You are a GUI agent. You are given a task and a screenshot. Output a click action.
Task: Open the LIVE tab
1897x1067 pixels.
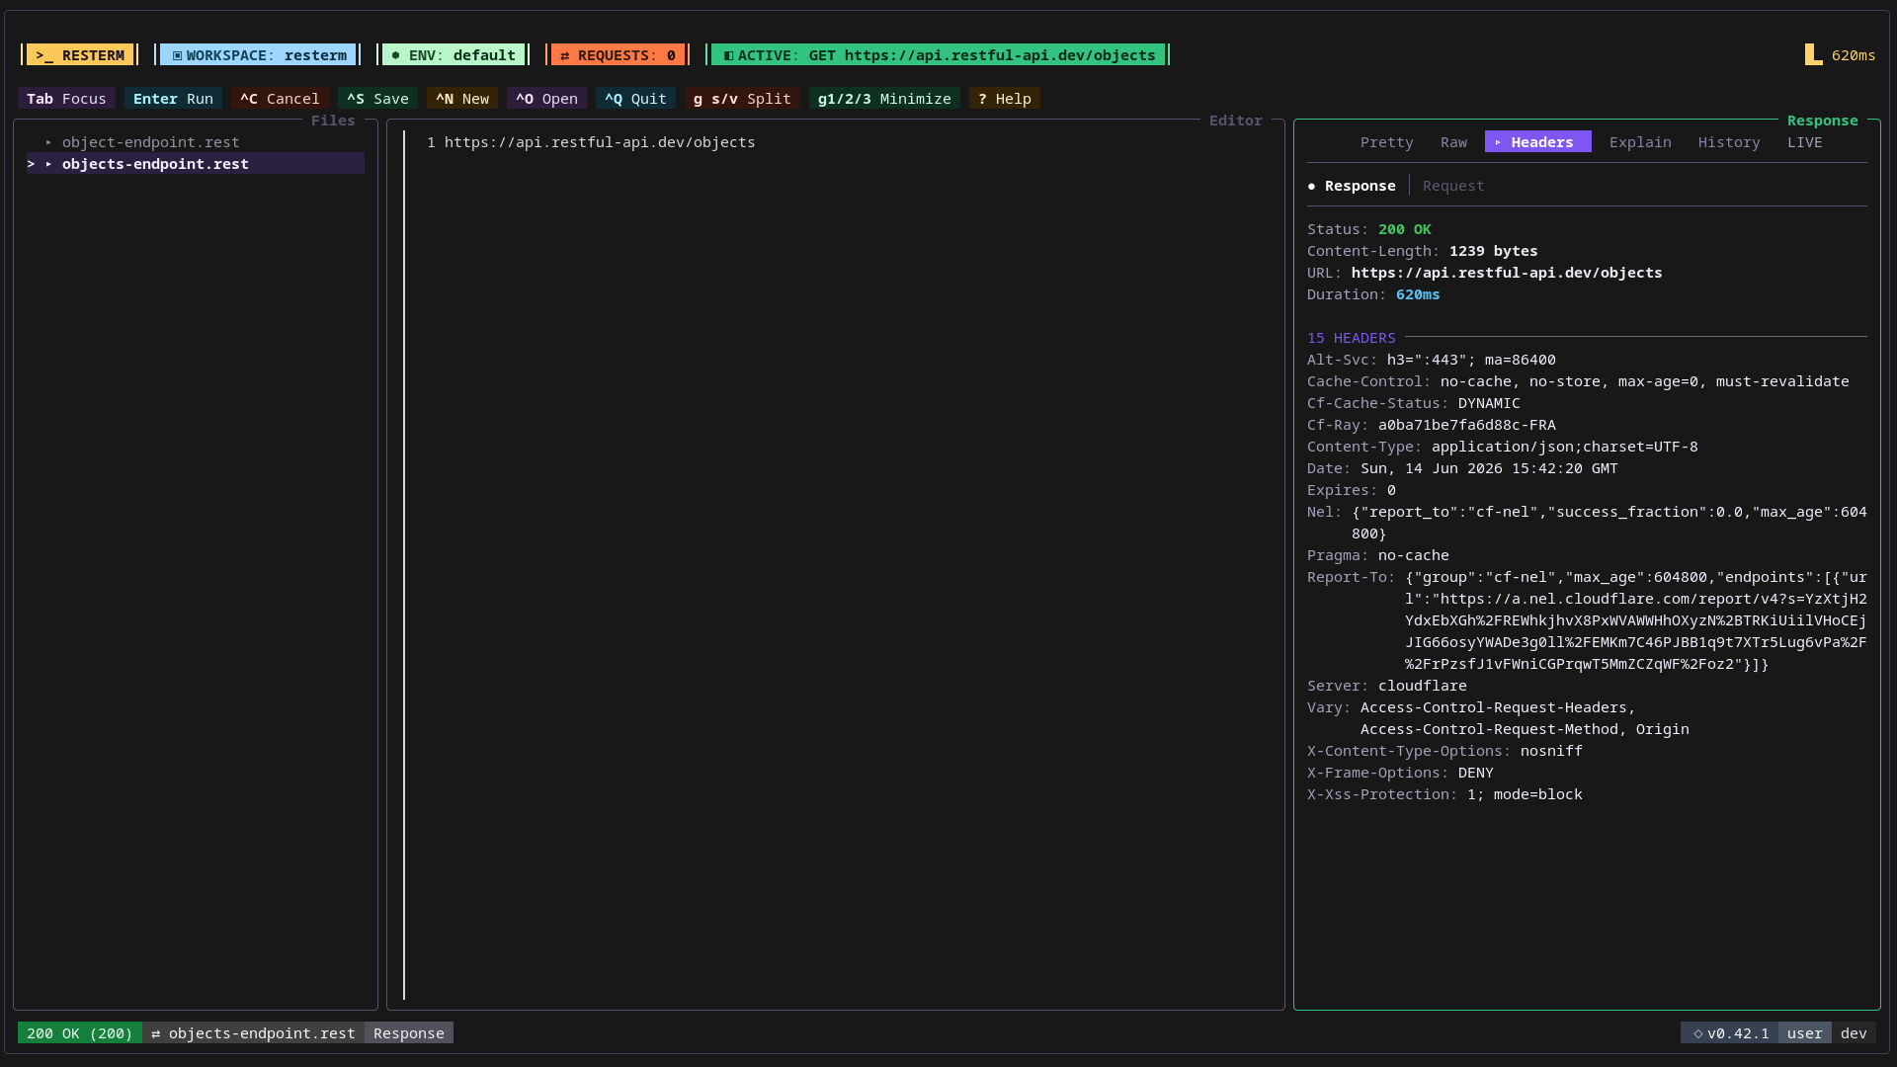click(x=1805, y=142)
